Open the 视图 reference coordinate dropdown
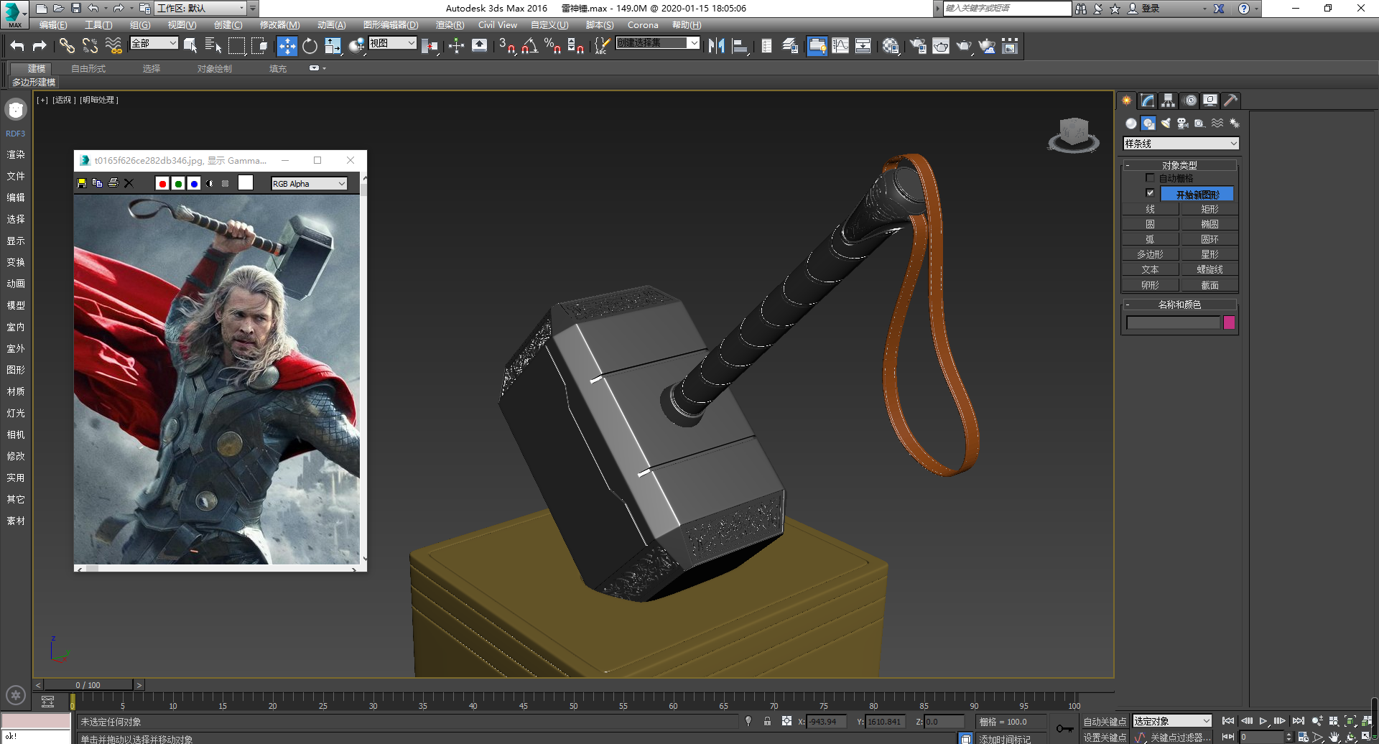Screen dimensions: 1379x744 [392, 43]
